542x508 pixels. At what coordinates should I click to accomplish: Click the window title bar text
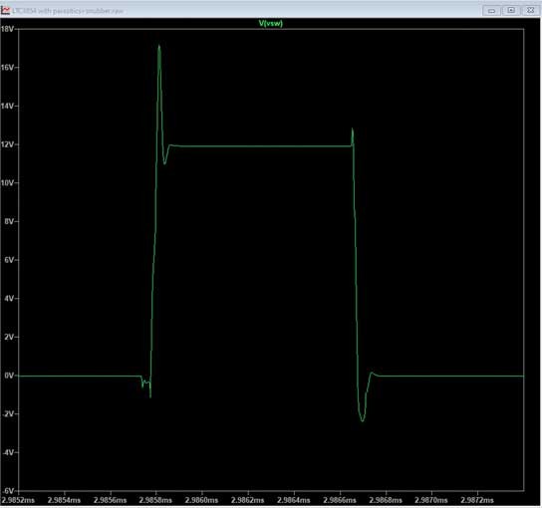(x=68, y=11)
